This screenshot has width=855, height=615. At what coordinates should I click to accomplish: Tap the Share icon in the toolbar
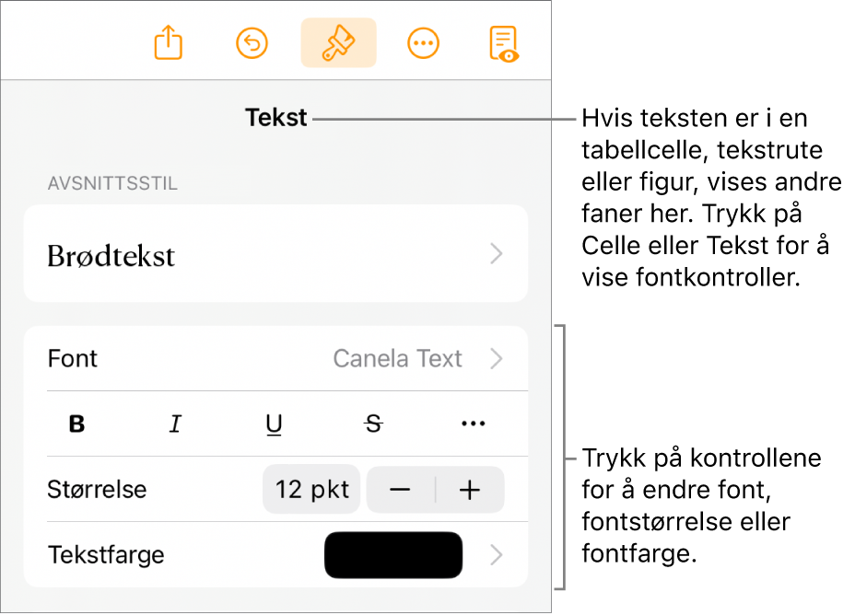point(168,42)
